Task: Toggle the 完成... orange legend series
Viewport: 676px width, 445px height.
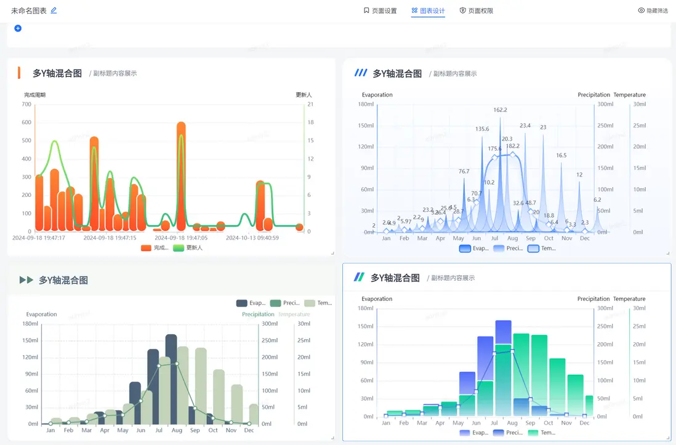Action: [x=155, y=248]
